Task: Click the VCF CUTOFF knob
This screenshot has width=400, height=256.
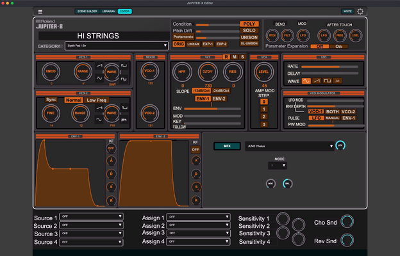Action: (208, 72)
